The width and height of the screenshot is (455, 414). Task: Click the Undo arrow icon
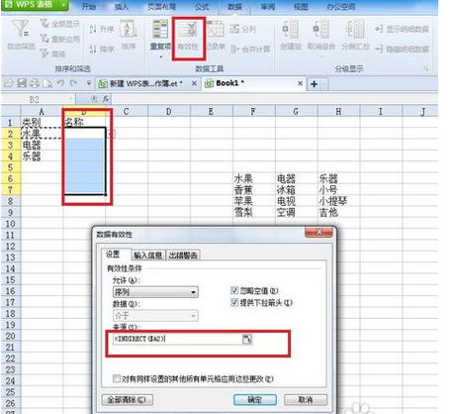[60, 83]
